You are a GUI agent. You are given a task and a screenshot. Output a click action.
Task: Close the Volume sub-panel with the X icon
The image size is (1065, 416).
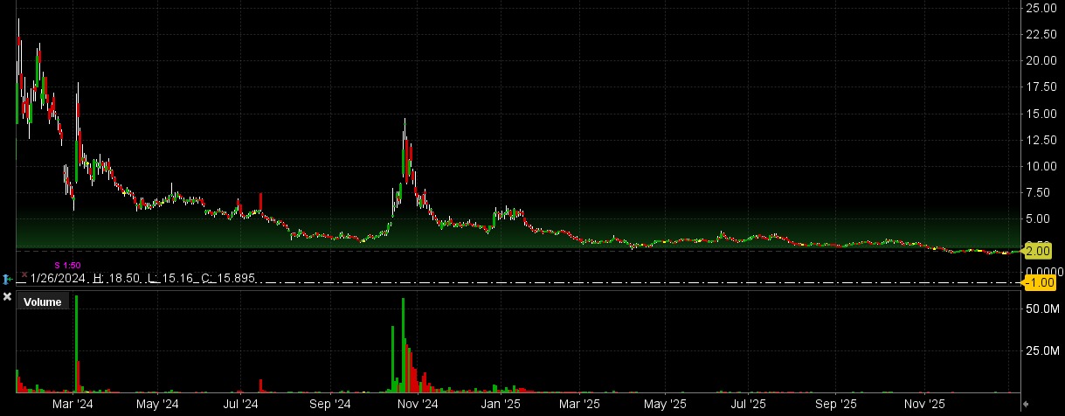click(7, 298)
